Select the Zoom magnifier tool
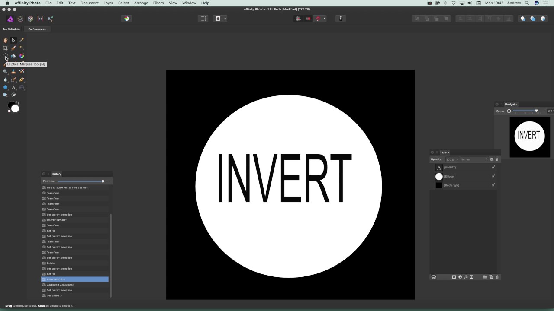 click(5, 95)
